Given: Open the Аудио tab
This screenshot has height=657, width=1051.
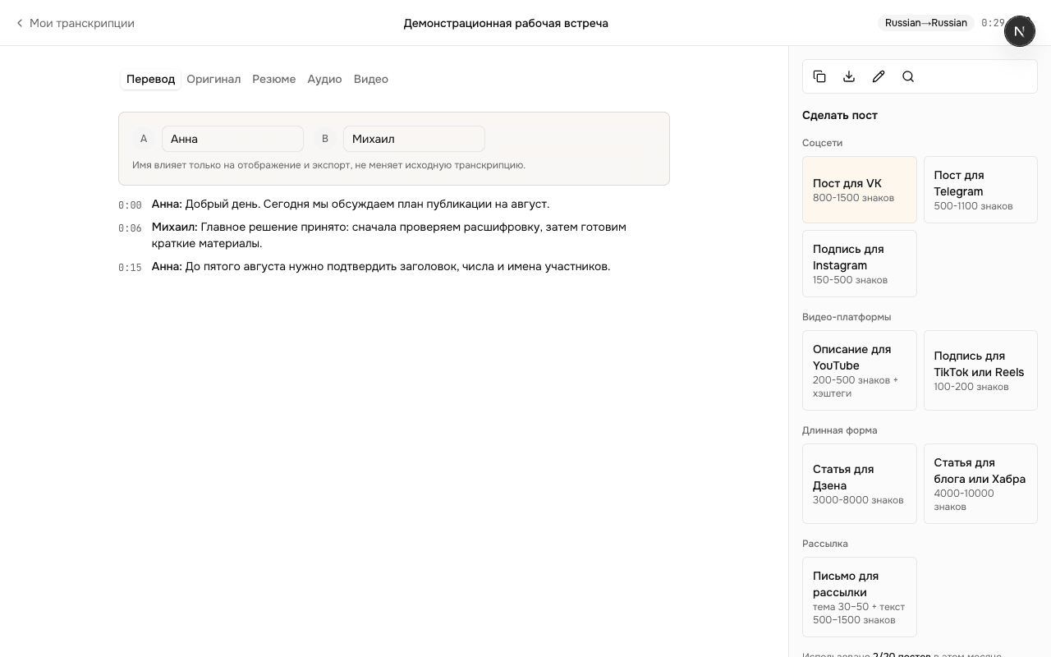Looking at the screenshot, I should coord(324,79).
